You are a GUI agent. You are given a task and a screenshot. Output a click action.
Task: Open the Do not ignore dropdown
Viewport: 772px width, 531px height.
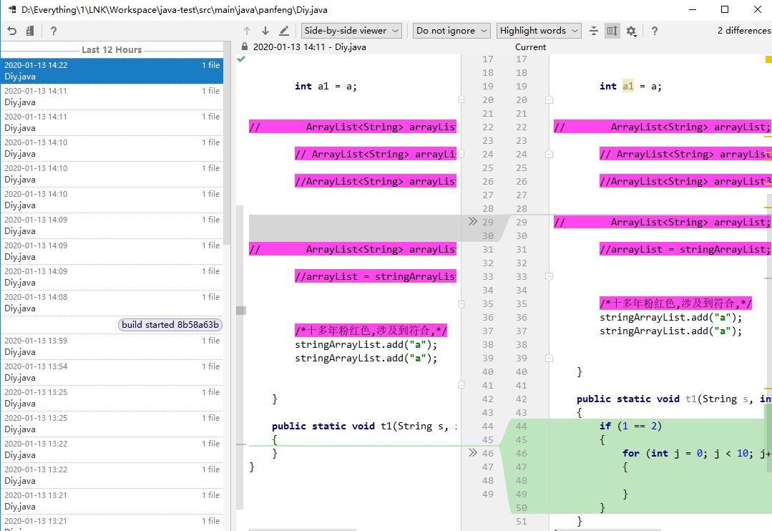tap(451, 31)
